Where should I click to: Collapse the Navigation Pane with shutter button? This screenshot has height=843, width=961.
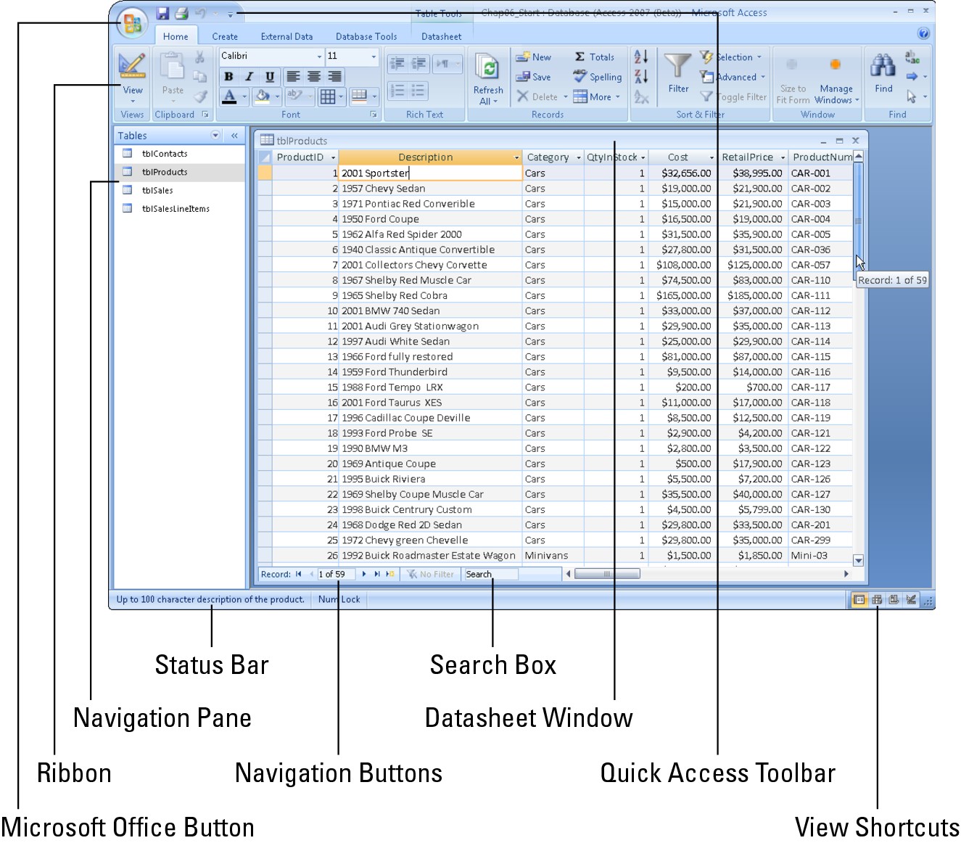[x=234, y=136]
